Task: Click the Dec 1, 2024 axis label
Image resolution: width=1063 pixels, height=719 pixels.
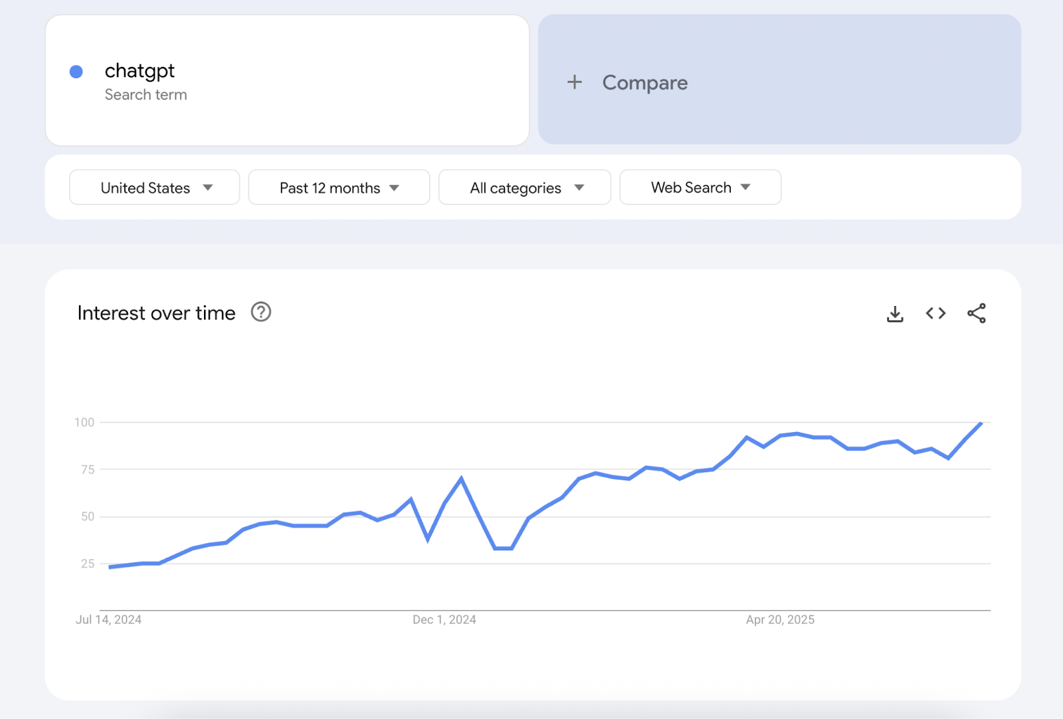Action: [444, 619]
